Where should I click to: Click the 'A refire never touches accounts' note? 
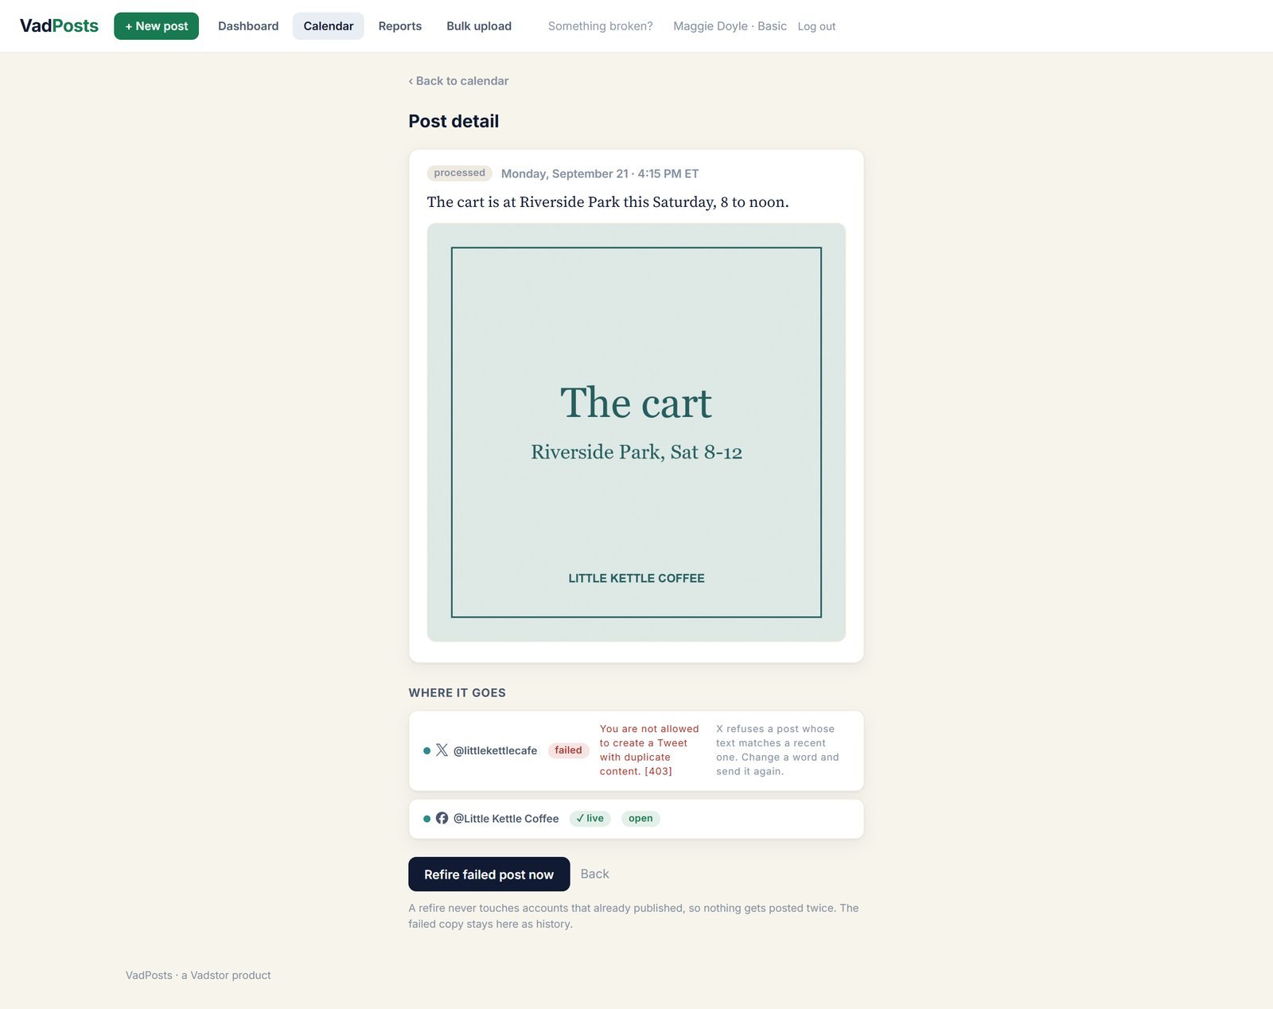[633, 916]
